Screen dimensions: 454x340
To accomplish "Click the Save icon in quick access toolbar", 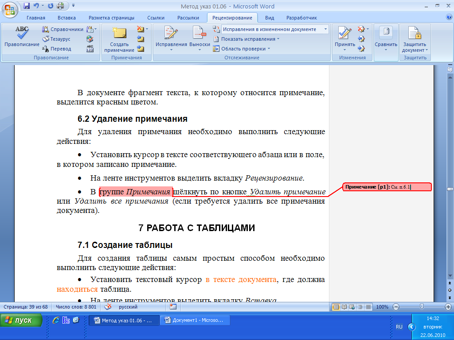I will pos(27,6).
